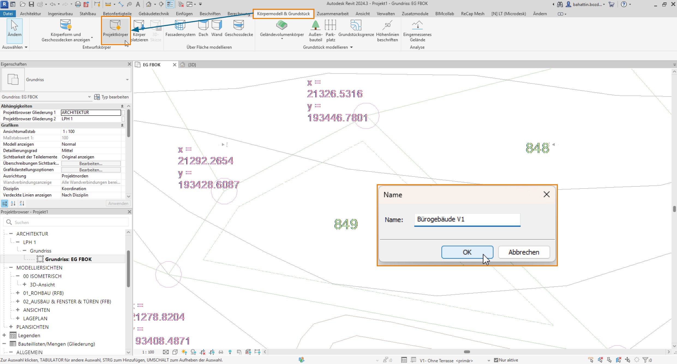Toggle sun path icon in view control bar
This screenshot has width=677, height=364.
184,352
